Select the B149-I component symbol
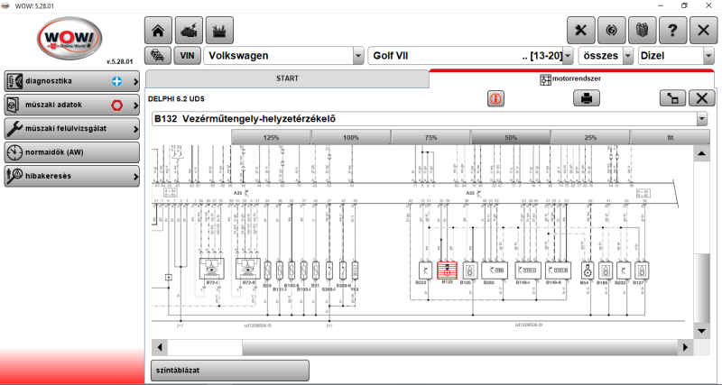Image resolution: width=722 pixels, height=385 pixels. click(528, 270)
